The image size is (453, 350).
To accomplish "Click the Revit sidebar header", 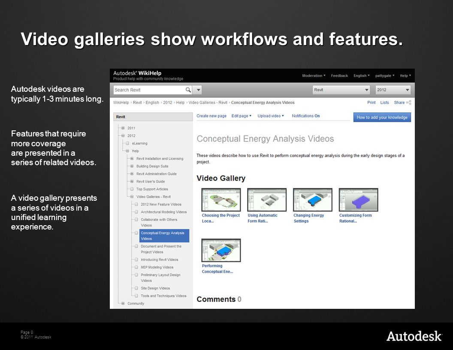I will 153,117.
